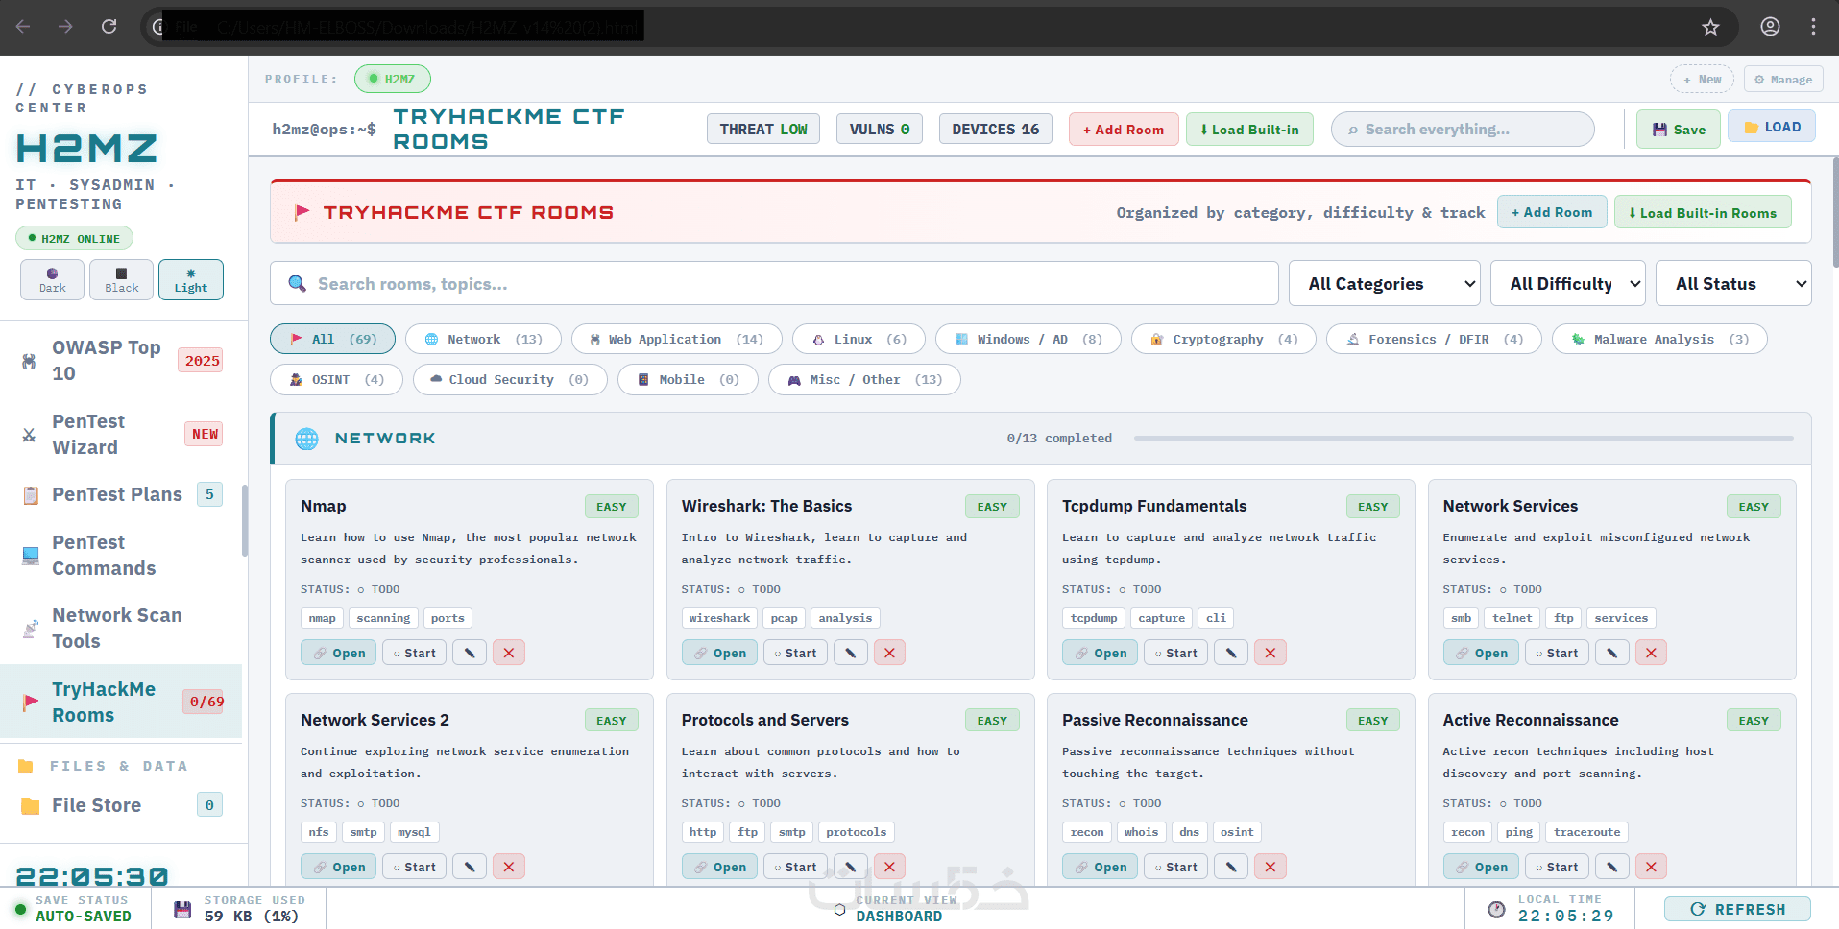1839x929 pixels.
Task: Mark Active Reconnaissance as started
Action: (1557, 867)
